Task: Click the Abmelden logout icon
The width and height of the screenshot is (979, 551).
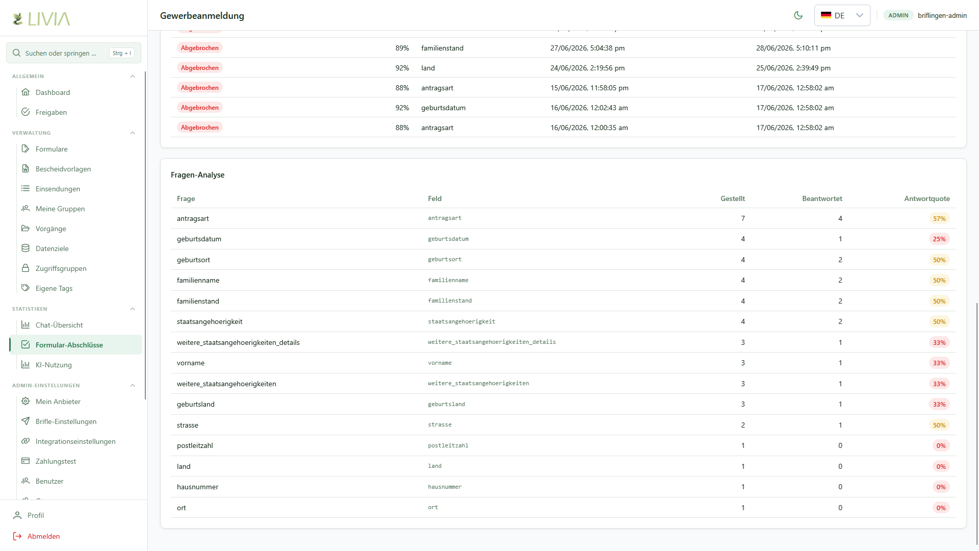Action: click(17, 536)
